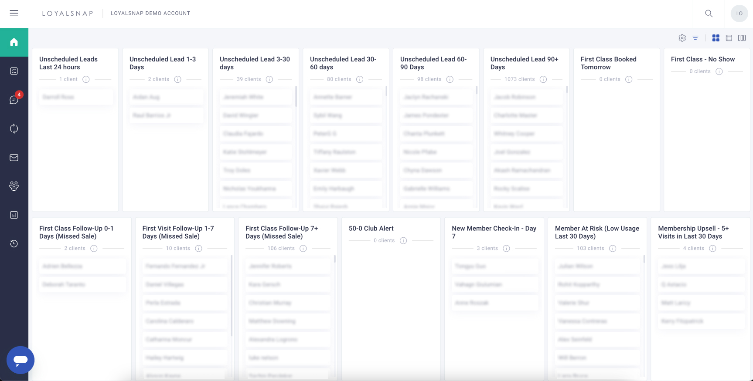Open 50-0 Club Alert heading

pyautogui.click(x=371, y=228)
